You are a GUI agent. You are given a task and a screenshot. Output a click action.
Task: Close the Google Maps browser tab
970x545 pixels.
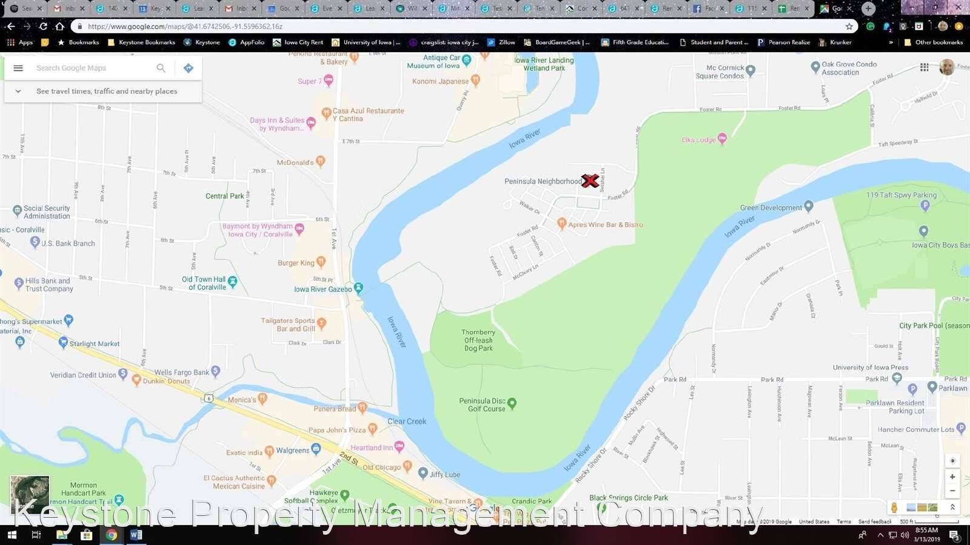coord(849,8)
